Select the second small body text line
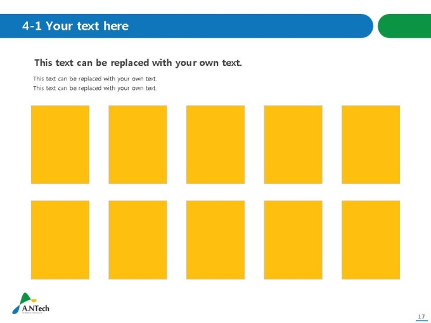 94,88
